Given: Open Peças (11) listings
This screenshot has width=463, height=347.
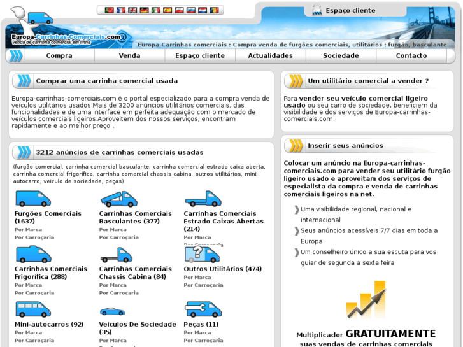Looking at the screenshot, I should coord(201,324).
